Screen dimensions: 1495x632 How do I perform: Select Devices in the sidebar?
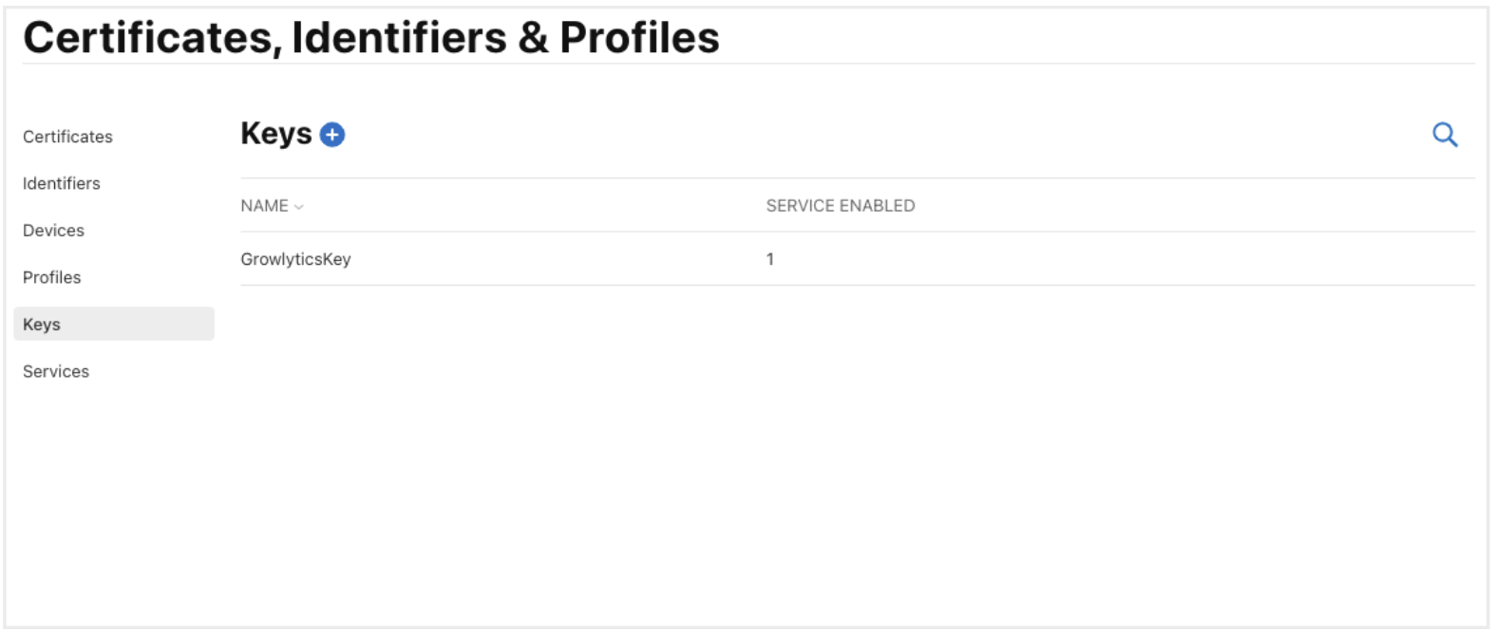click(53, 231)
